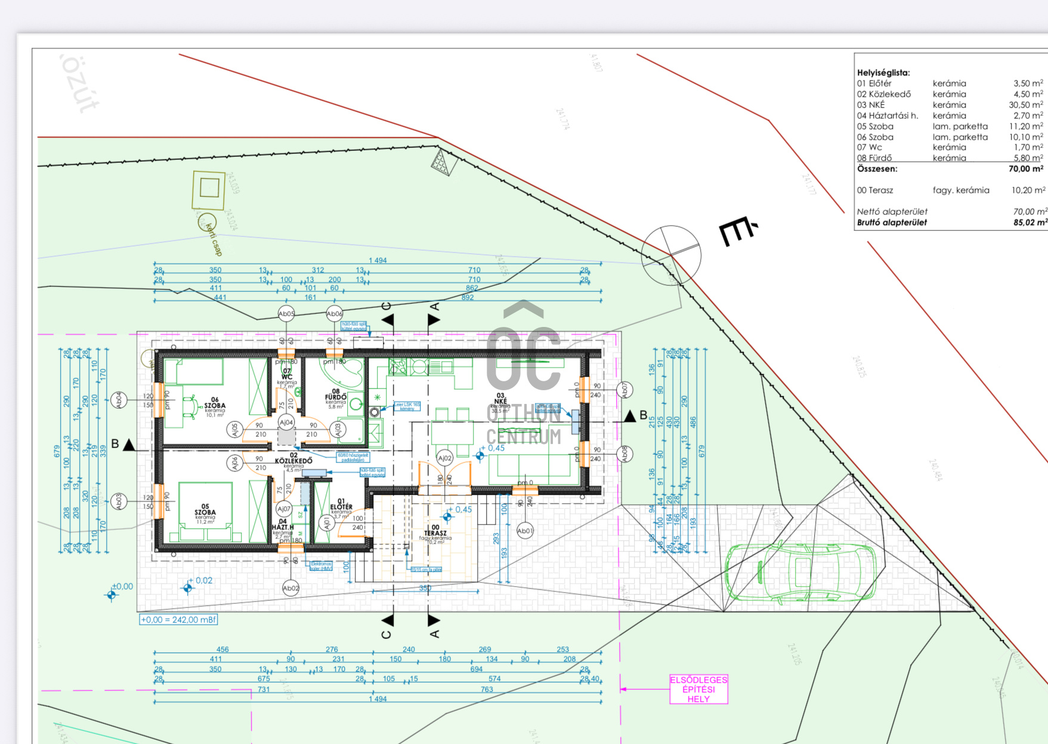Click the Ab08 window marker circle
This screenshot has width=1048, height=744.
tap(625, 454)
